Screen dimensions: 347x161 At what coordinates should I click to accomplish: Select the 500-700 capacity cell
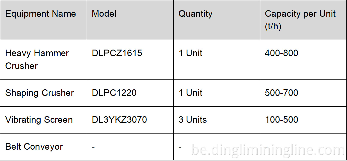281,93
